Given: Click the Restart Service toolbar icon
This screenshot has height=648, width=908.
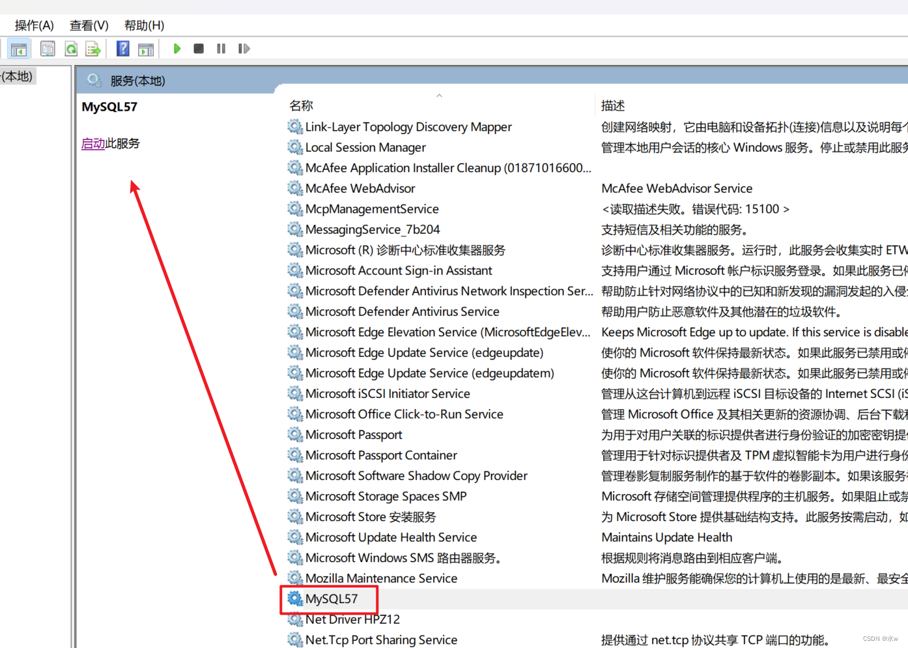Looking at the screenshot, I should pyautogui.click(x=244, y=49).
